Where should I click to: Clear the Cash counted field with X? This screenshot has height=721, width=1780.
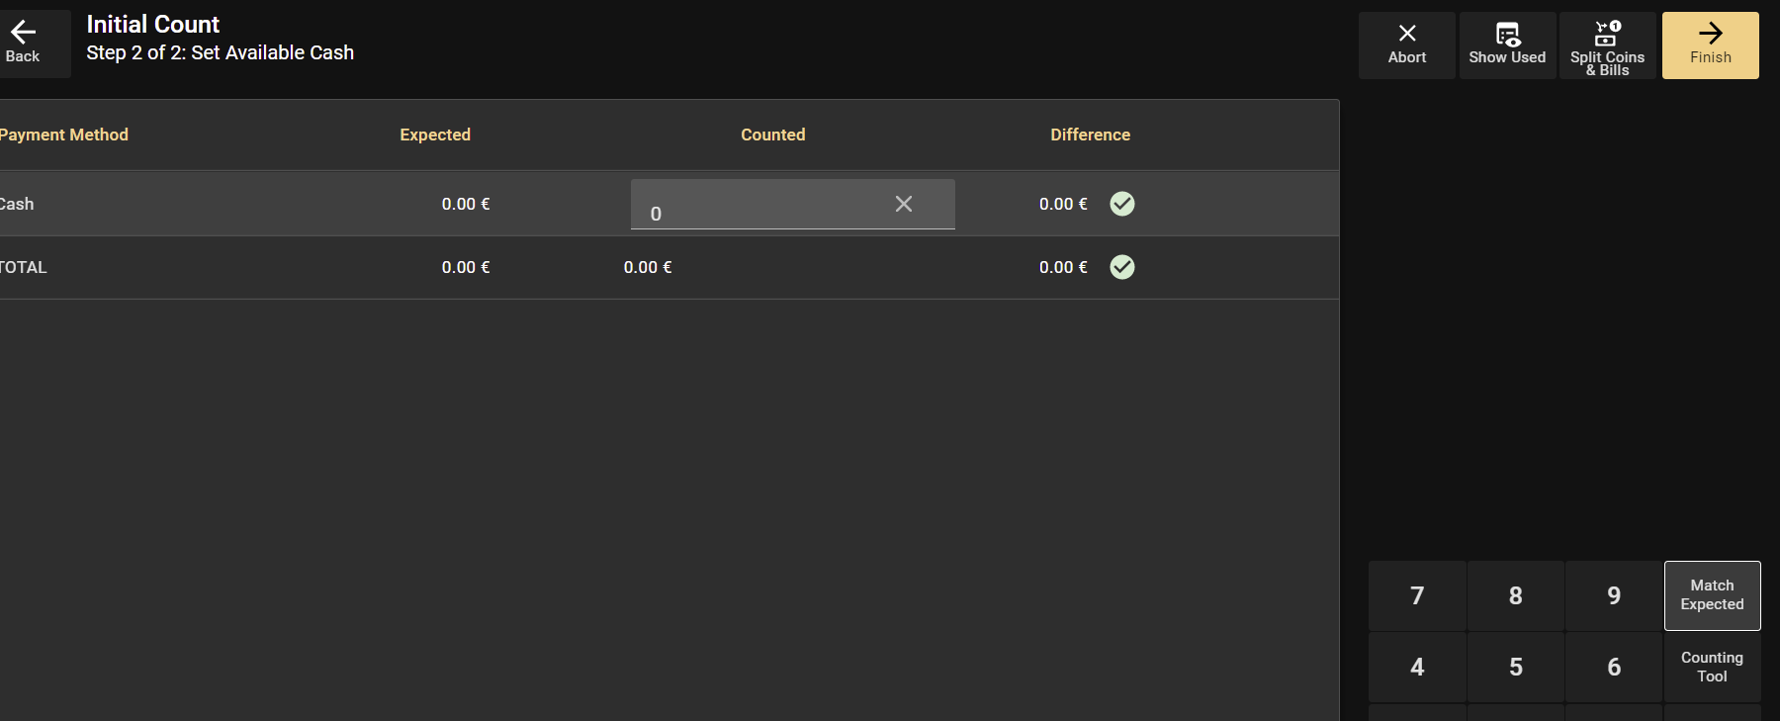tap(903, 204)
